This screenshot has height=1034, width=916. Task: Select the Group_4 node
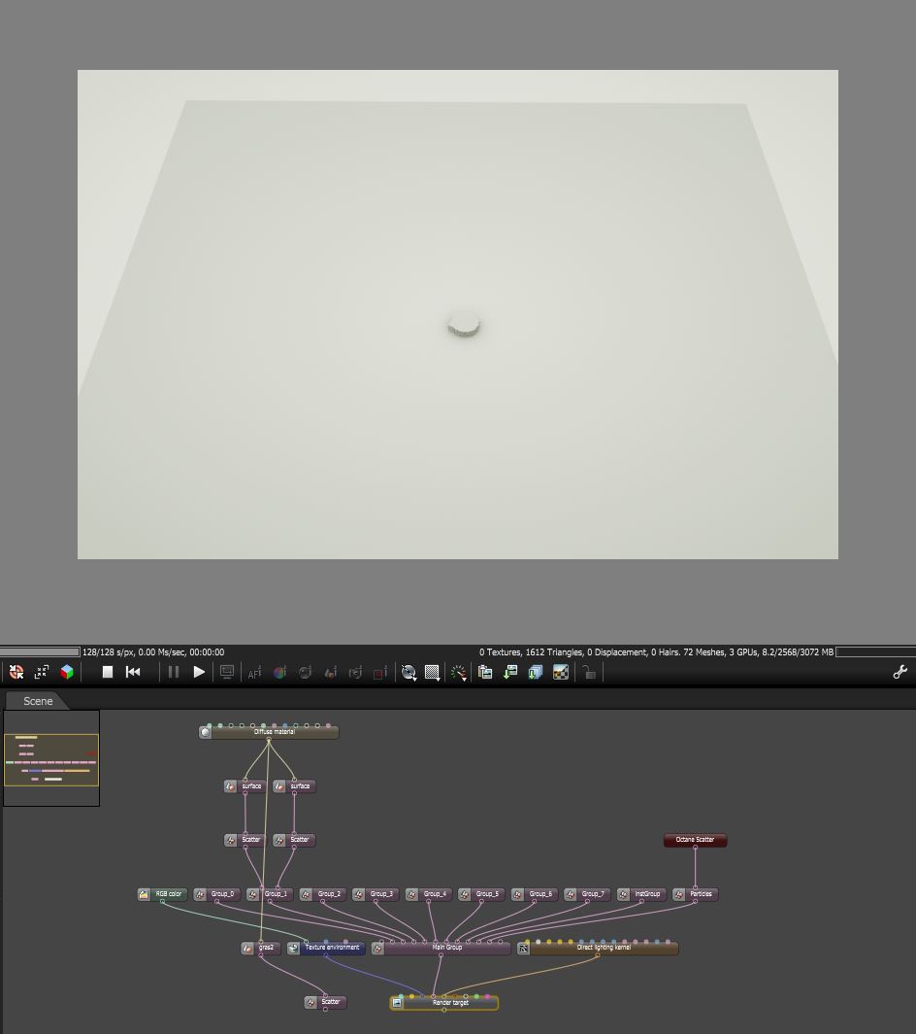428,894
